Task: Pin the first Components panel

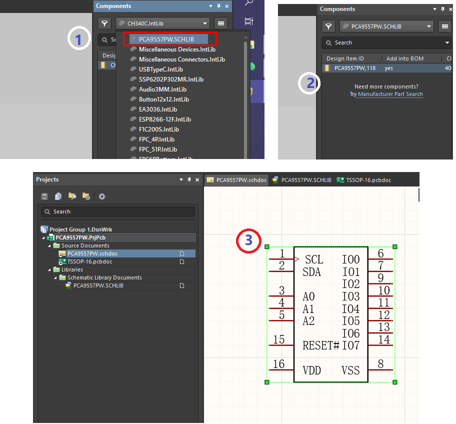Action: coord(218,6)
